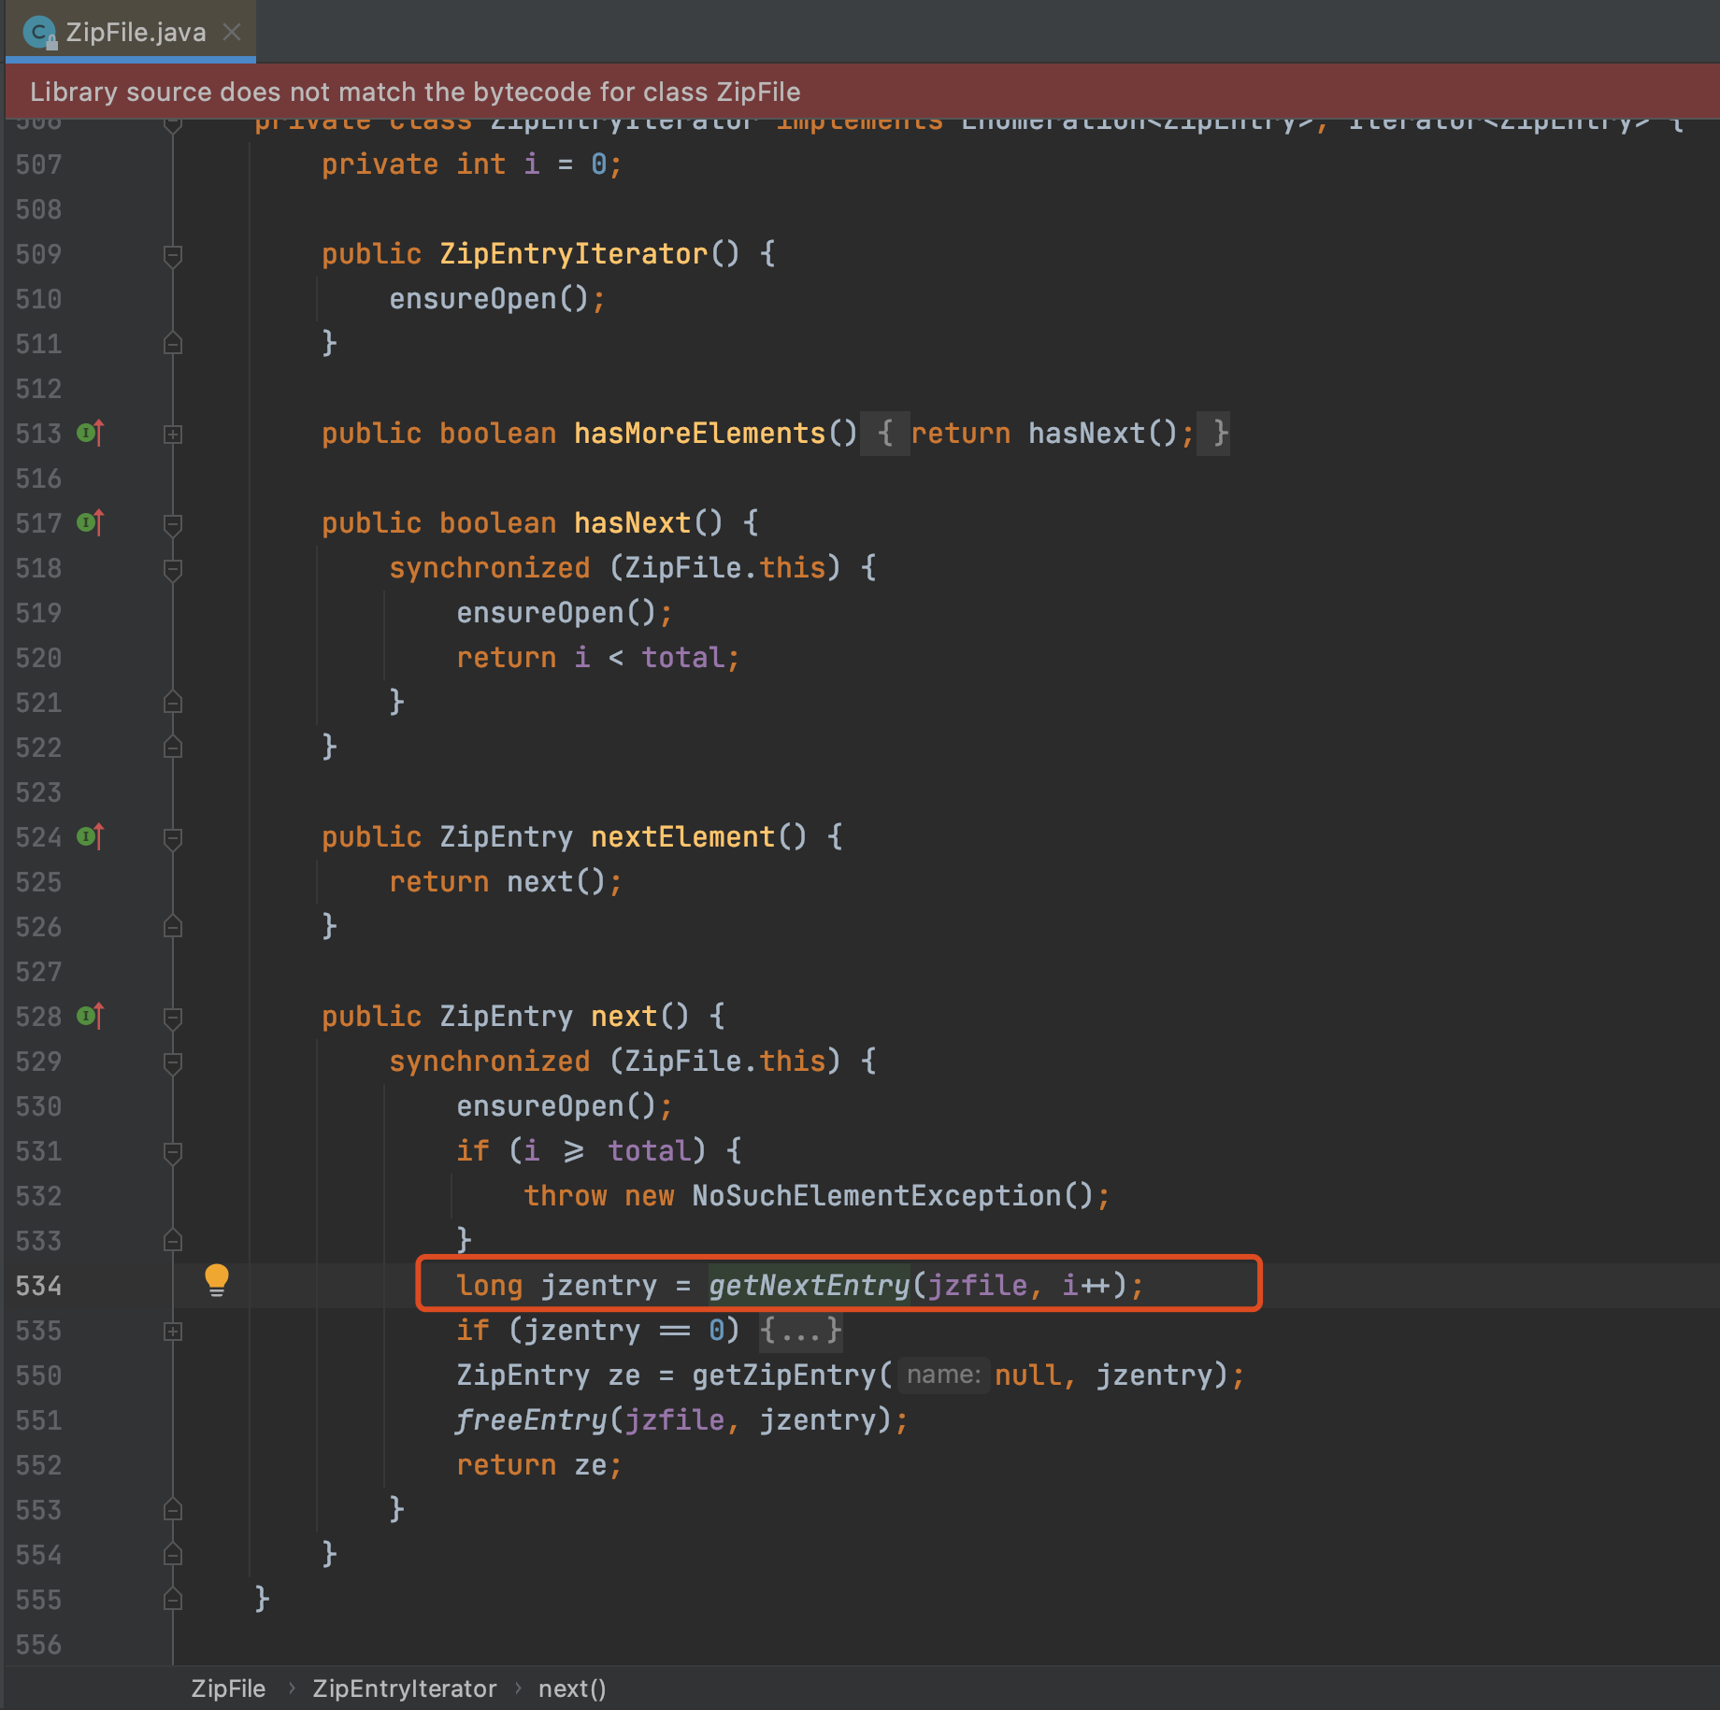1720x1710 pixels.
Task: Click the implements-method gutter icon on line 524
Action: [91, 836]
